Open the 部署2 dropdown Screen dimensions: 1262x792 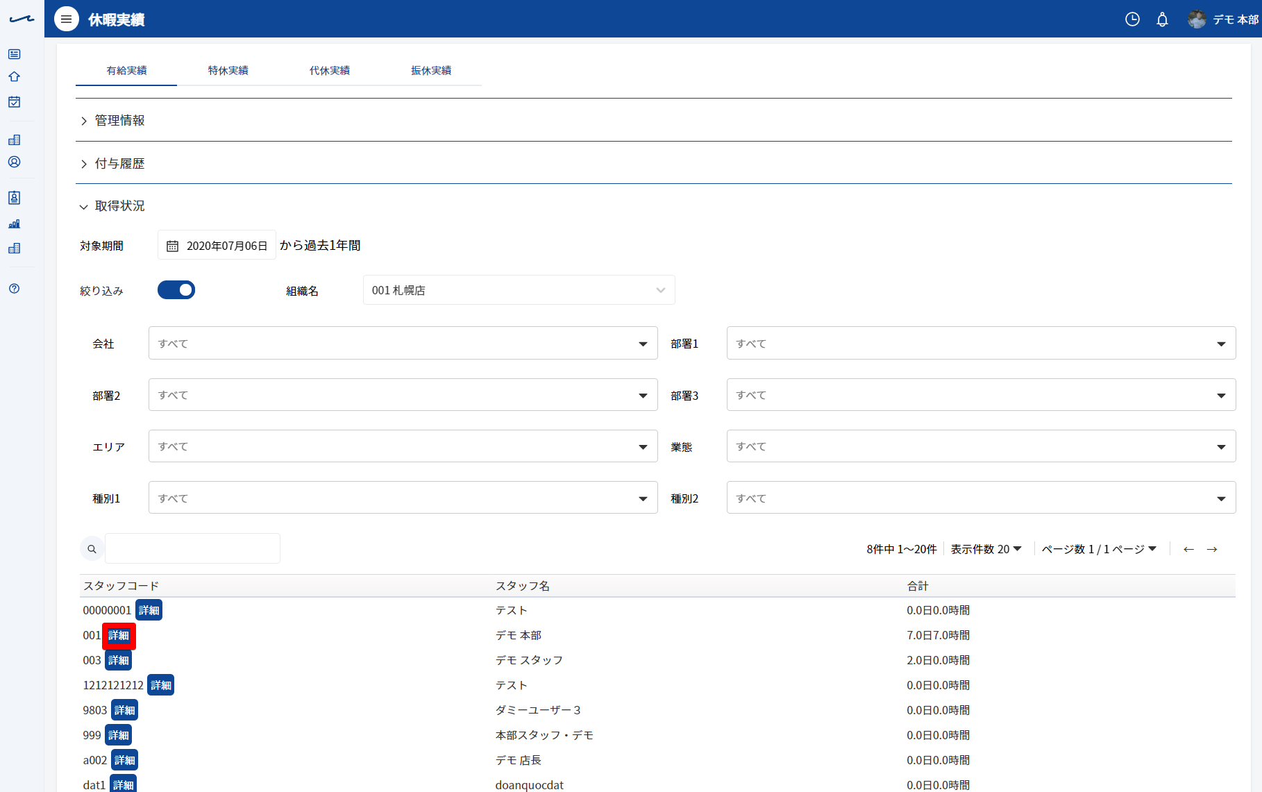[403, 395]
